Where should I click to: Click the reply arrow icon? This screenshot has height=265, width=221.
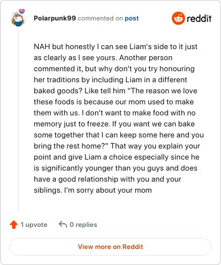pyautogui.click(x=63, y=224)
